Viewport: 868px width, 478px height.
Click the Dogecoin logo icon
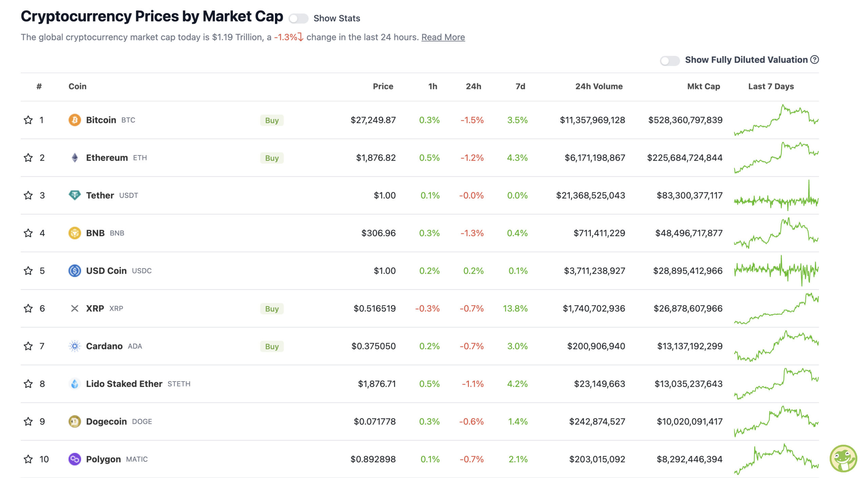(75, 421)
